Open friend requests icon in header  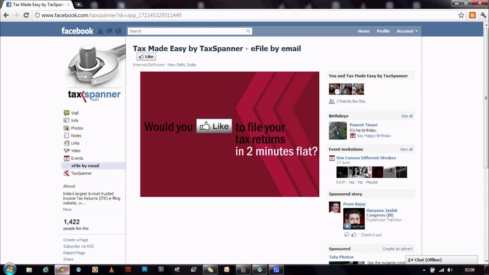100,31
